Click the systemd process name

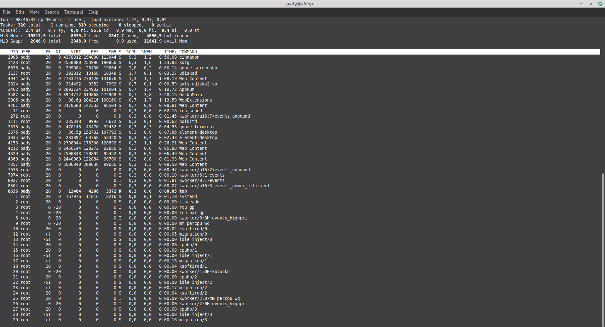(x=188, y=196)
